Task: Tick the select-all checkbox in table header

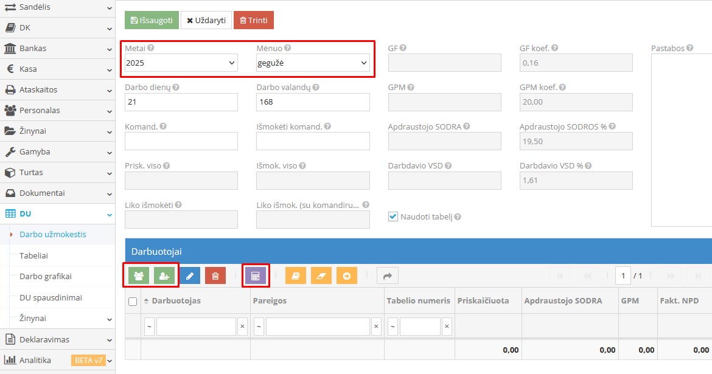Action: click(133, 301)
